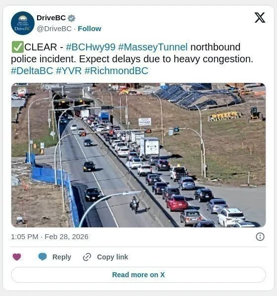Open the #DeltaBC hashtag

(x=32, y=71)
